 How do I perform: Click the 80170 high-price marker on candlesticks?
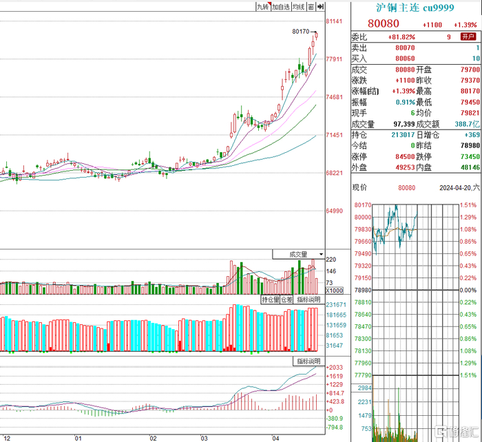(x=301, y=32)
